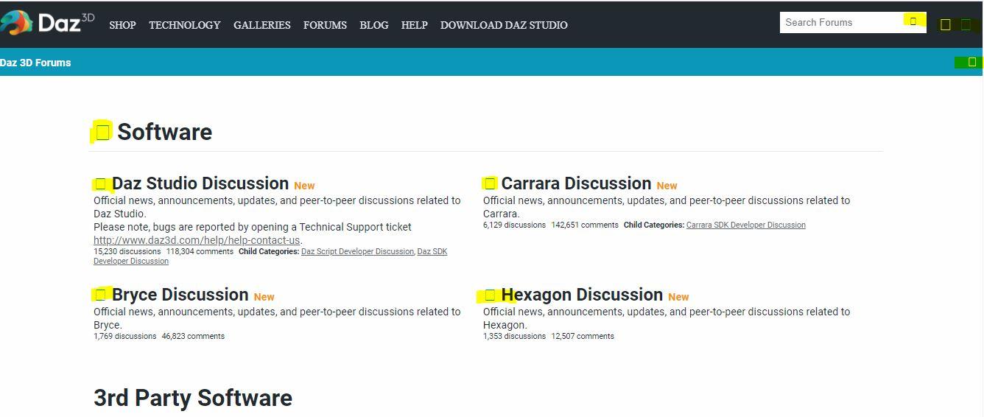Click the '6,129 discussions' count

[x=514, y=225]
